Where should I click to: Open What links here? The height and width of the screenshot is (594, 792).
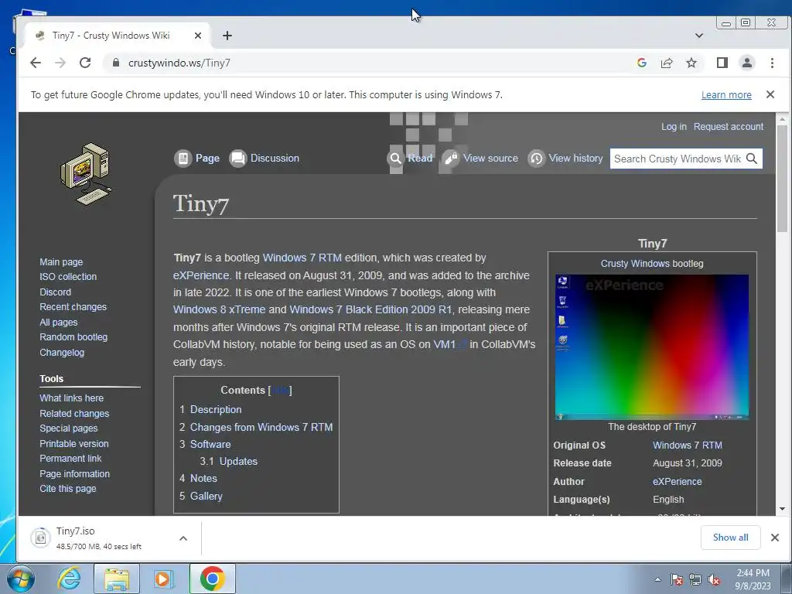click(x=72, y=398)
